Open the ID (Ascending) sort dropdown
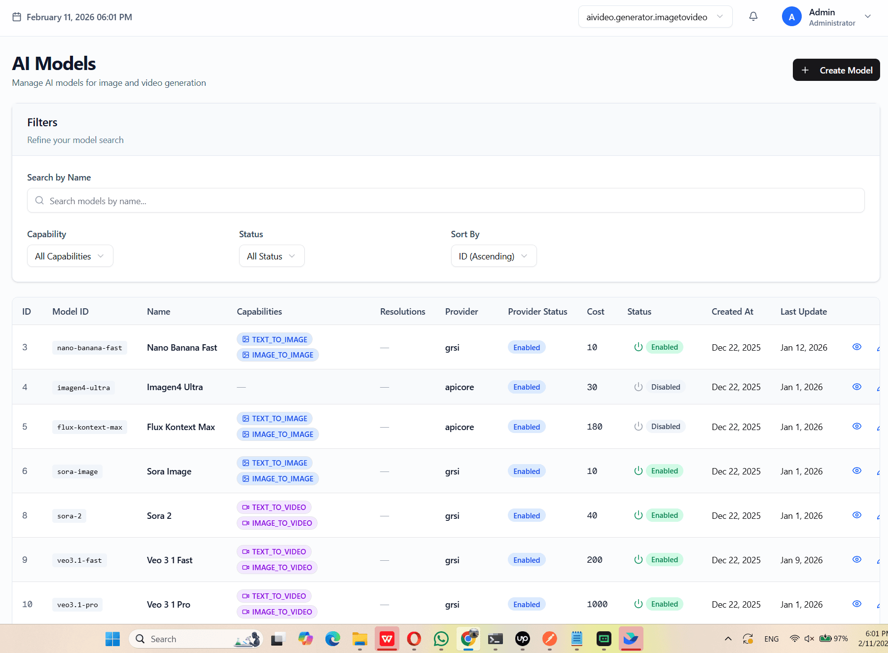 [x=494, y=256]
